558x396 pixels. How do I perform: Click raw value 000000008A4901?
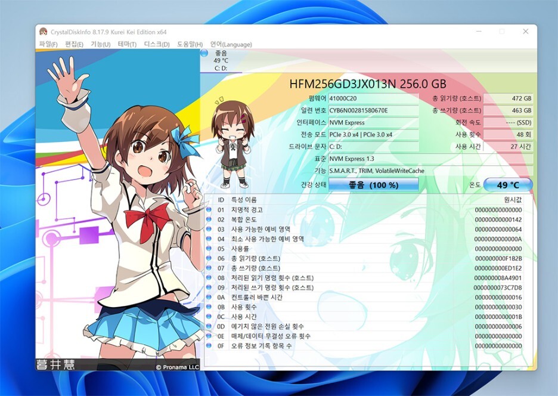[x=498, y=278]
